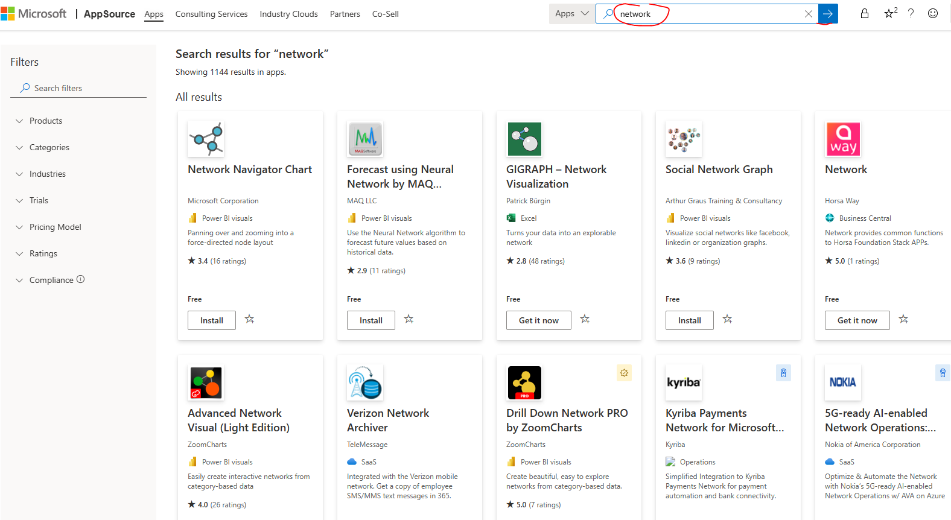Viewport: 951px width, 520px height.
Task: Click the certification badge on Nokia card
Action: [x=943, y=373]
